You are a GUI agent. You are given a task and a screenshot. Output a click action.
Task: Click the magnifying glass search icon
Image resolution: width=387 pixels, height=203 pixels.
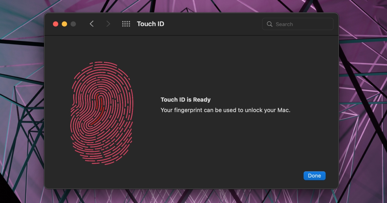tap(270, 24)
